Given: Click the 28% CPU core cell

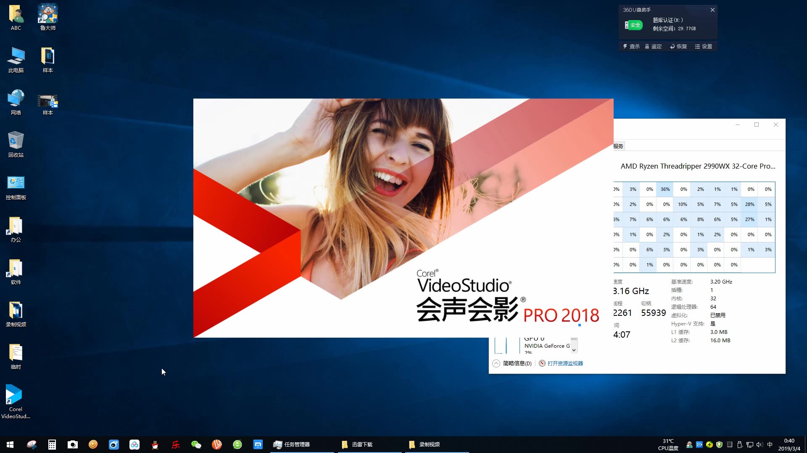Looking at the screenshot, I should (750, 204).
